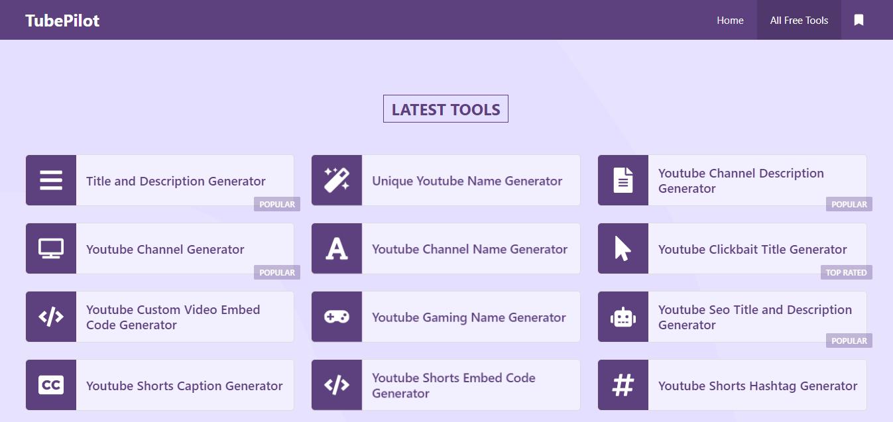Image resolution: width=893 pixels, height=422 pixels.
Task: Click the letter A icon
Action: coord(337,248)
